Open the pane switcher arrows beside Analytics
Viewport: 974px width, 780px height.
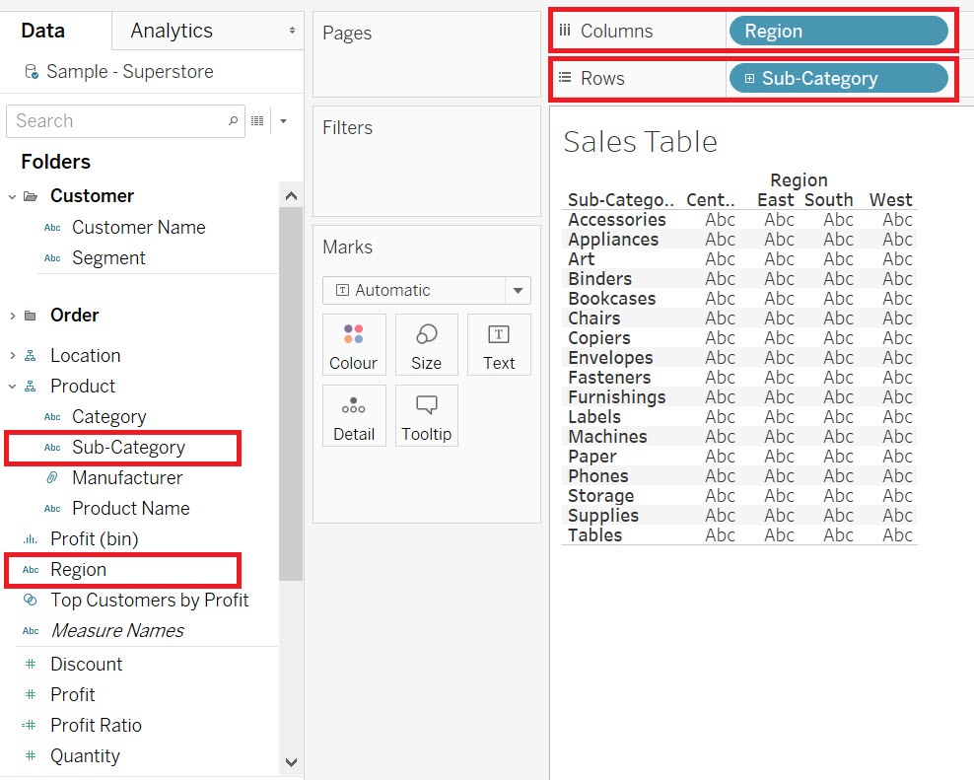pyautogui.click(x=292, y=31)
